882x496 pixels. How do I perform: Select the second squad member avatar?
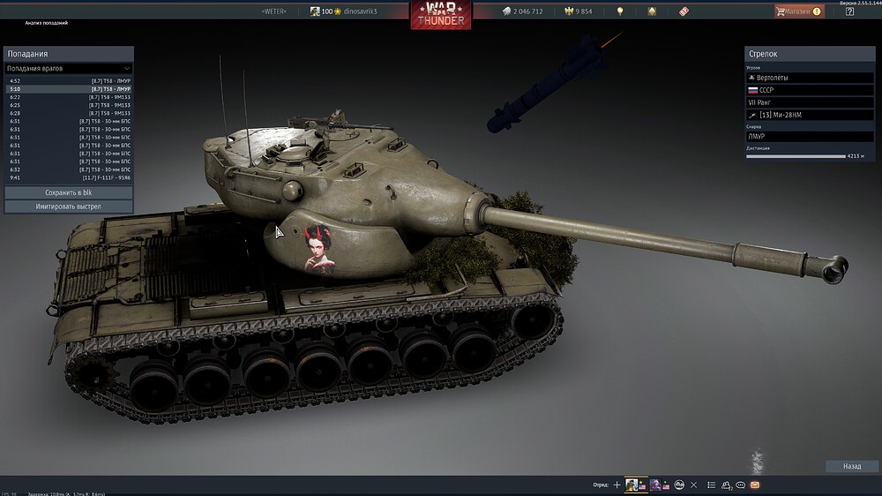[655, 485]
